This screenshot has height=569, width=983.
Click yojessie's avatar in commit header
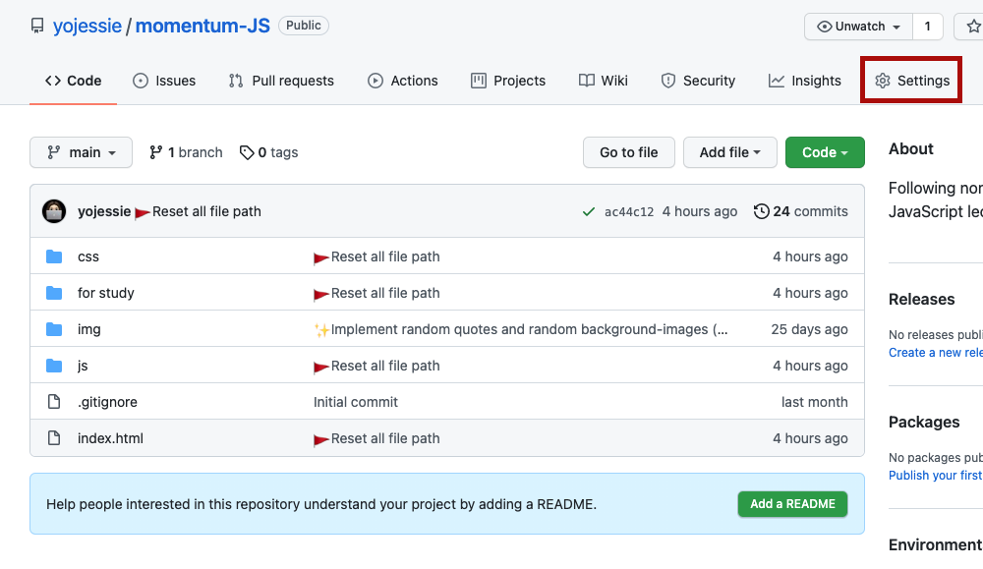click(54, 211)
